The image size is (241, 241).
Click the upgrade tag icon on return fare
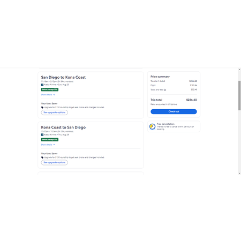point(42,157)
